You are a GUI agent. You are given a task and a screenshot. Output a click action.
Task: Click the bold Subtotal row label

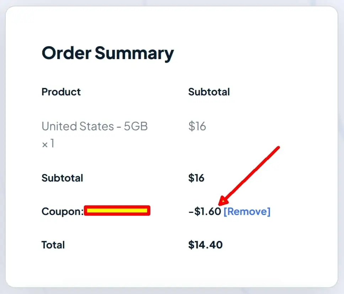pyautogui.click(x=62, y=178)
